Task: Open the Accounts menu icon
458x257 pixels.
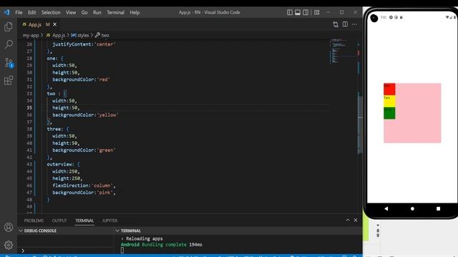Action: 9,227
